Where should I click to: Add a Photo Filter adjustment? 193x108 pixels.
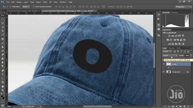click(x=178, y=40)
